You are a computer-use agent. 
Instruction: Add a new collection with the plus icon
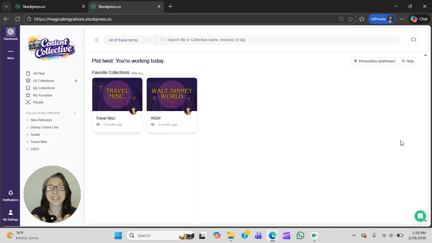pos(76,81)
